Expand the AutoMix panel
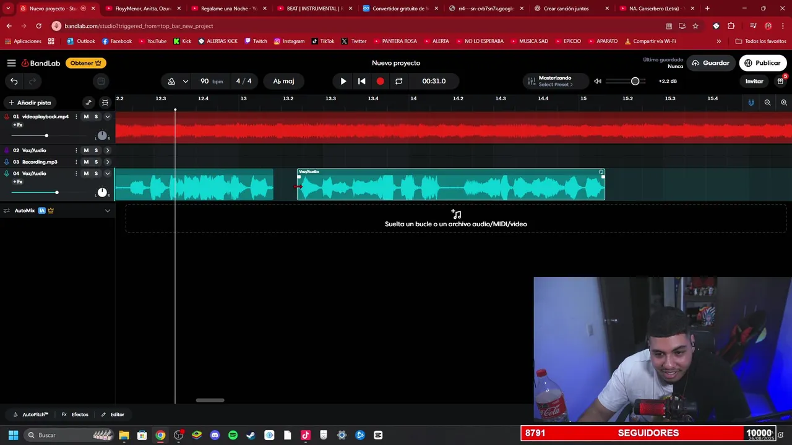Viewport: 792px width, 445px height. click(x=107, y=211)
